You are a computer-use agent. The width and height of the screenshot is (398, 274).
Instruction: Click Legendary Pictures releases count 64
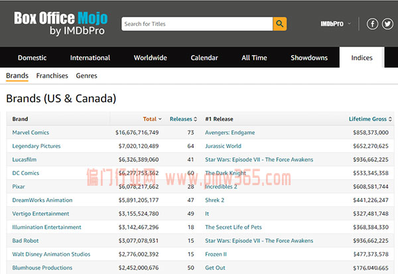pos(190,146)
